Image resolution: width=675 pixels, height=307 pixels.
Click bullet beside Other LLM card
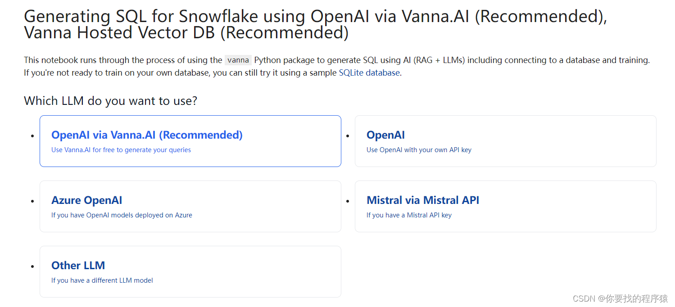tap(32, 266)
